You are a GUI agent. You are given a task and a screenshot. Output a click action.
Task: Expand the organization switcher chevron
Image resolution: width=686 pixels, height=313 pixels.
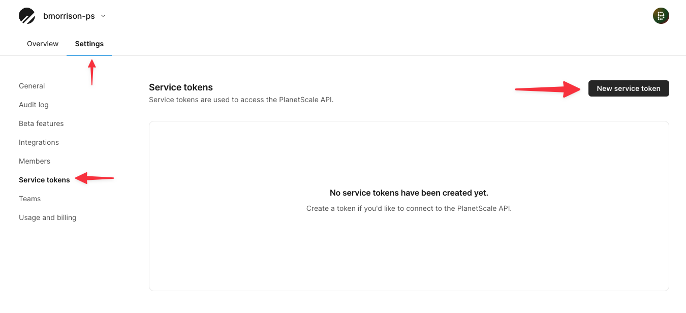[x=103, y=16]
